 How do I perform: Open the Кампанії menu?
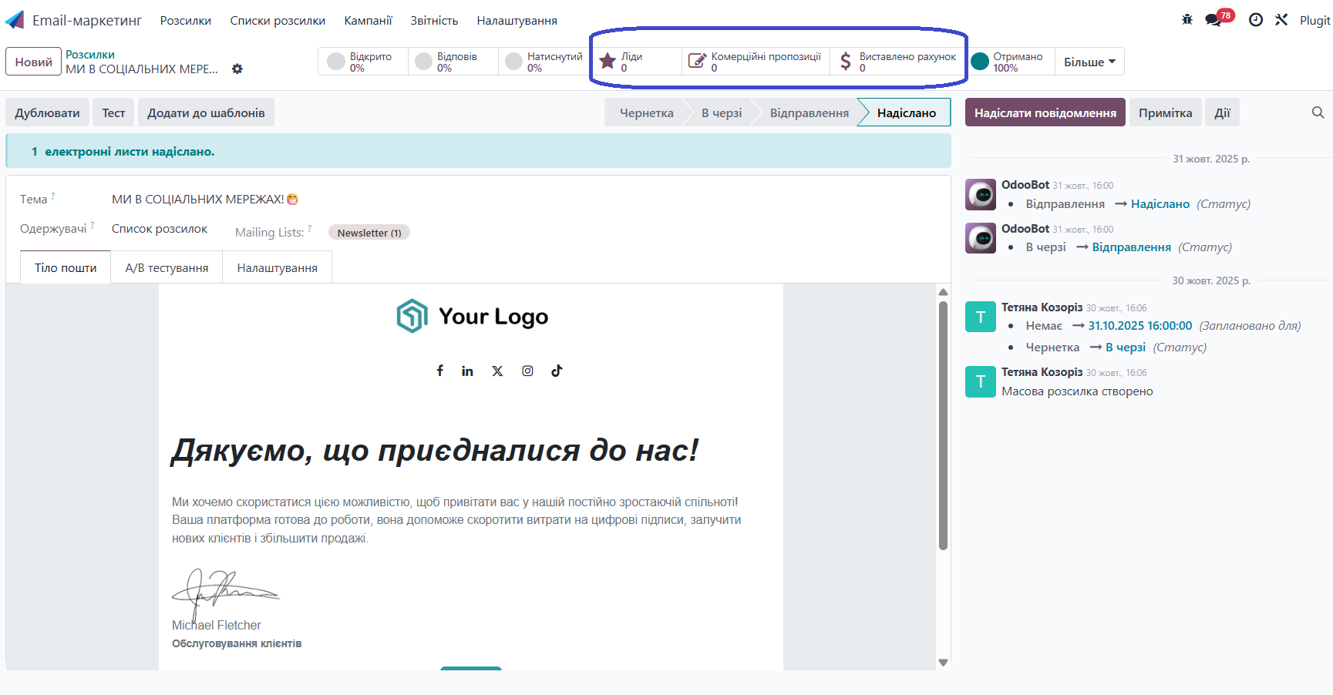click(x=368, y=20)
